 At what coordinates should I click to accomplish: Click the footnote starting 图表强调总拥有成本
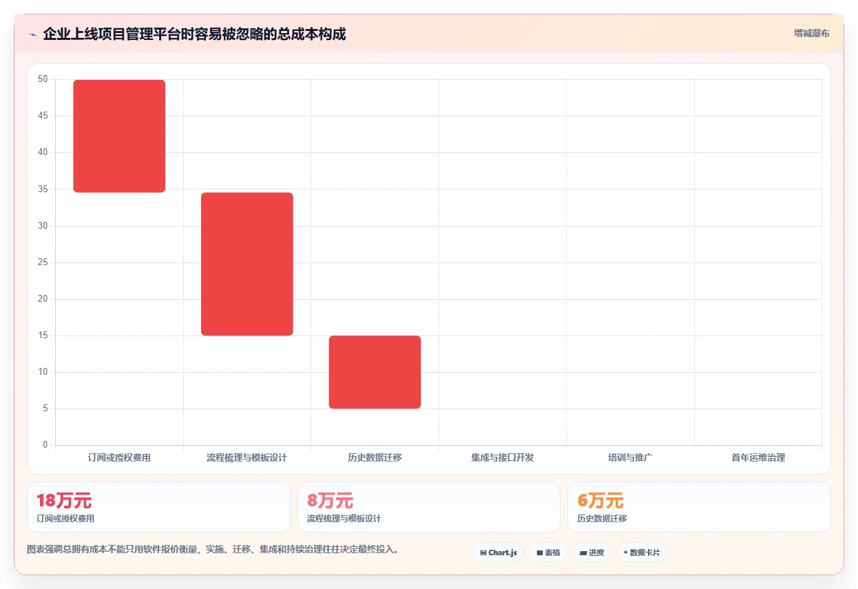[x=213, y=549]
